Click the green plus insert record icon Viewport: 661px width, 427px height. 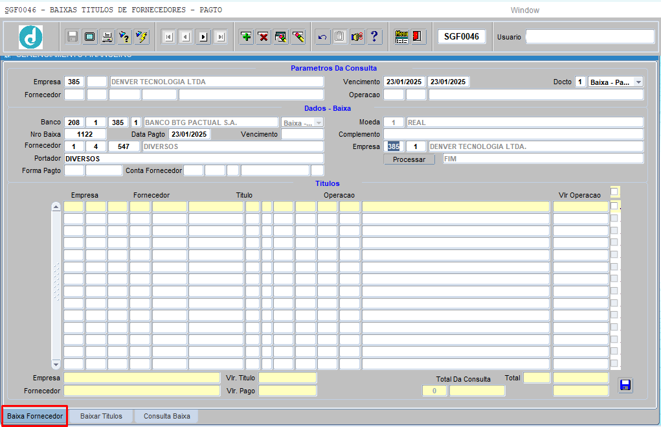coord(246,37)
